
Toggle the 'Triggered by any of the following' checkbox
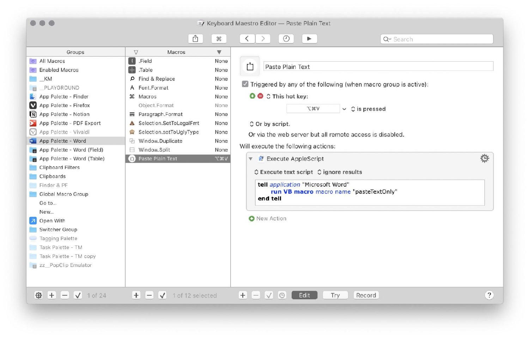coord(245,84)
